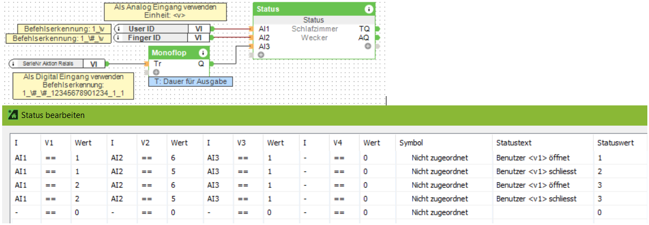Viewport: 649px width, 225px height.
Task: Click the V3 column header
Action: pos(248,143)
